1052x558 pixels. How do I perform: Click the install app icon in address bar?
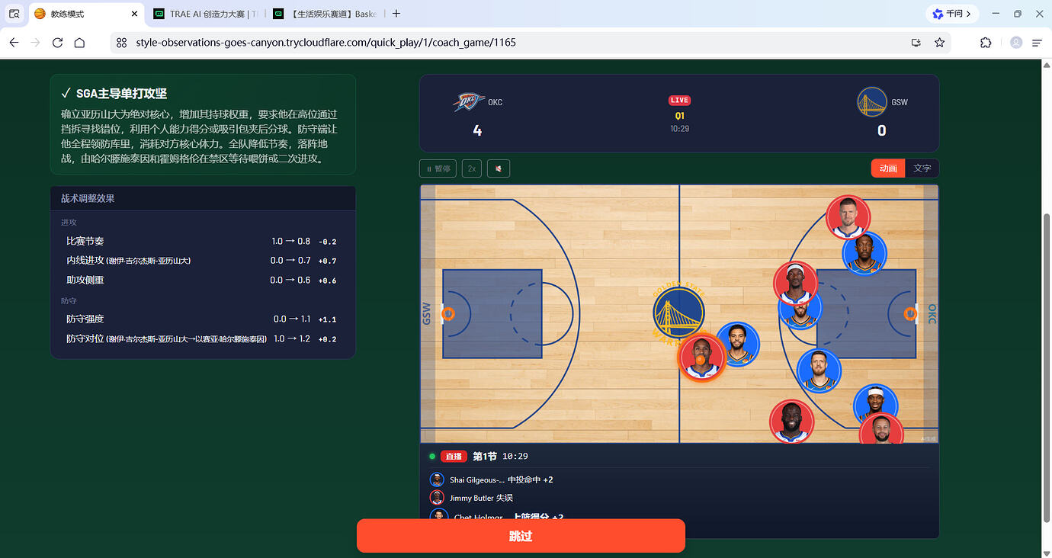click(x=916, y=43)
